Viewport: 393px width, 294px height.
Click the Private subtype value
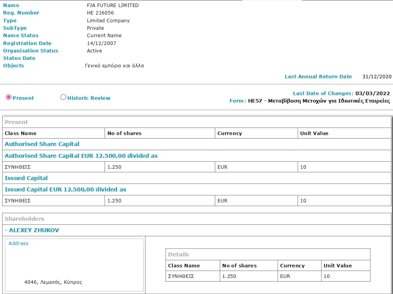point(95,28)
